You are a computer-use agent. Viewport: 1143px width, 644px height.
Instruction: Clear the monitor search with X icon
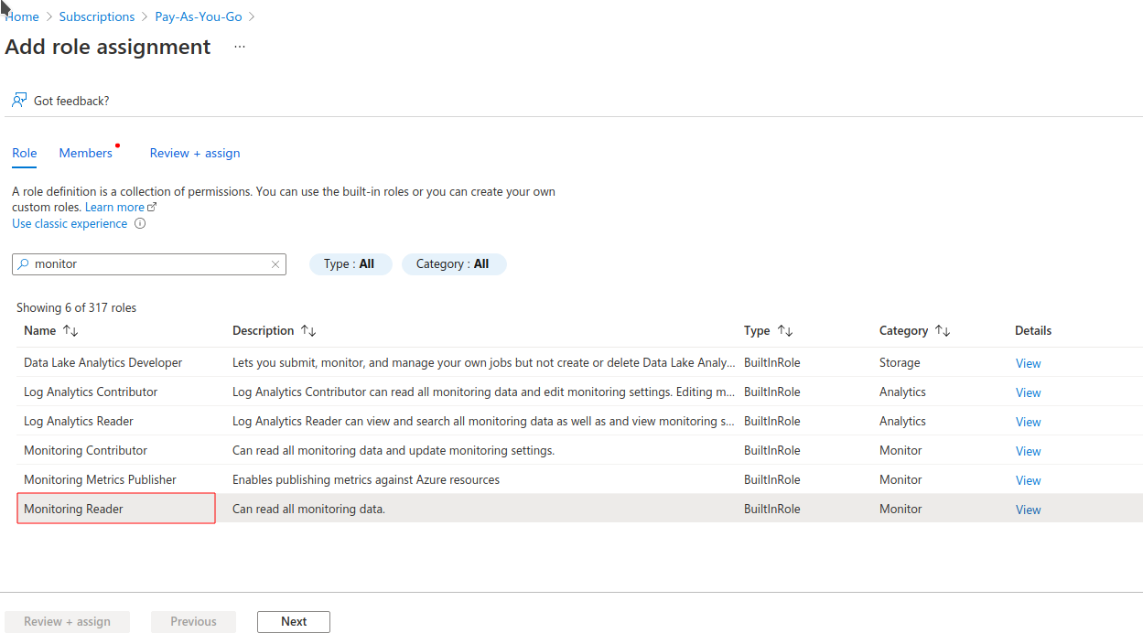click(275, 264)
